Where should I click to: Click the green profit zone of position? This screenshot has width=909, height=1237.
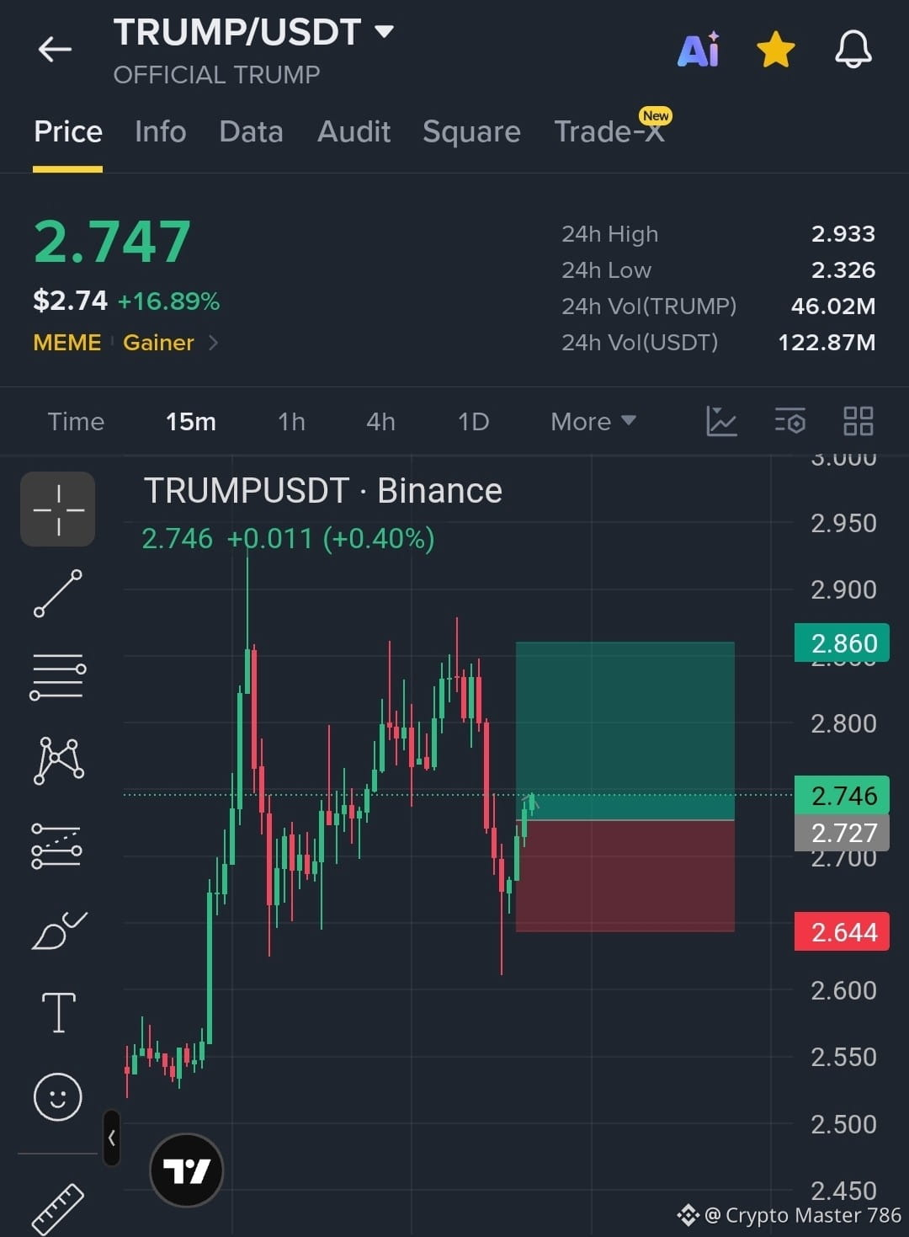[625, 731]
